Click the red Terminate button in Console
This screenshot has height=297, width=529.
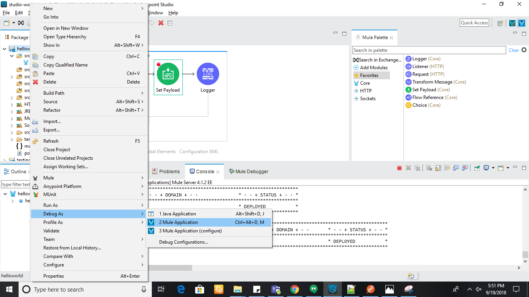coord(399,168)
